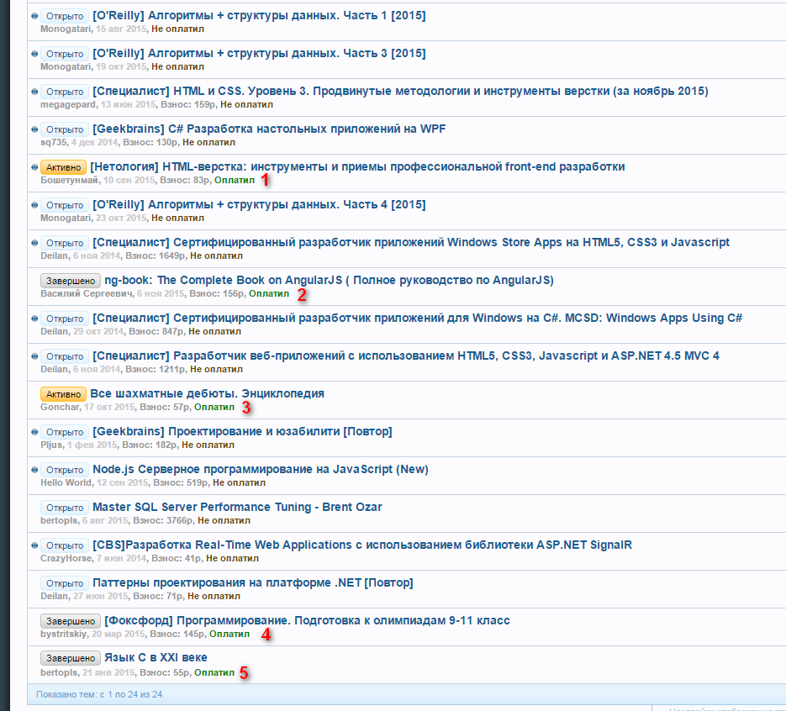This screenshot has width=786, height=711.
Task: Open Master SQL Server Performance Tuning thread
Action: coord(238,507)
